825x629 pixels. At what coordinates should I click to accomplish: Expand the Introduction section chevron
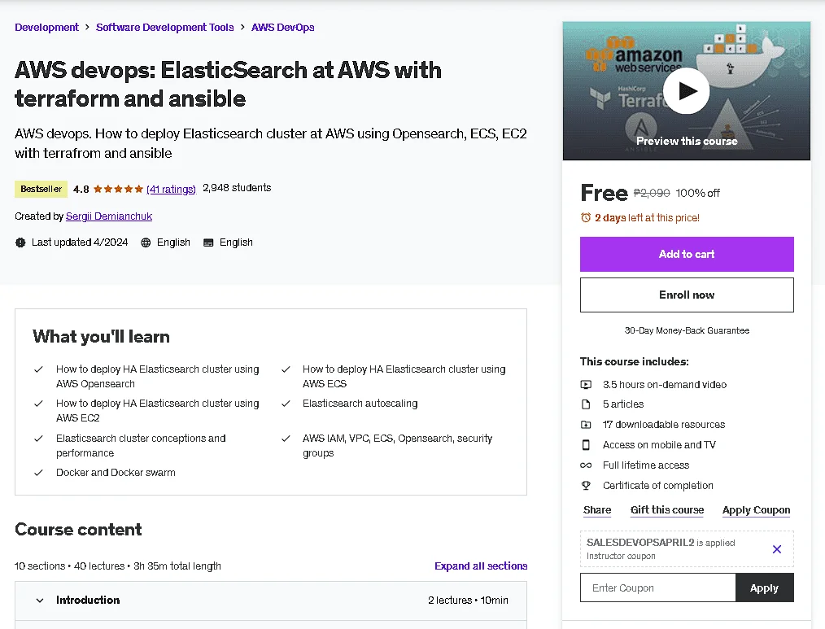(40, 600)
